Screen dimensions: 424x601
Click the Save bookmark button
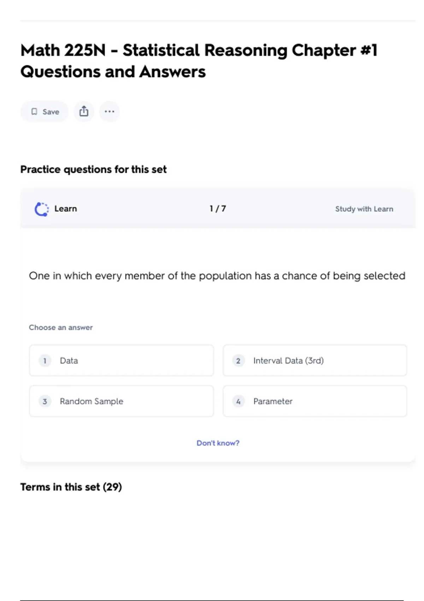click(x=45, y=112)
